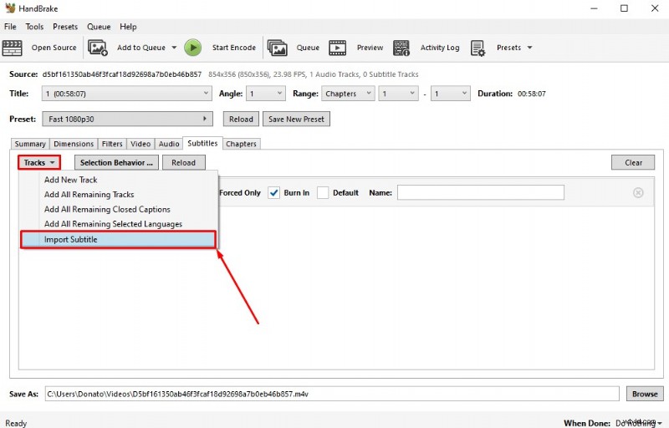Enable the Default subtitle checkbox
The height and width of the screenshot is (428, 669).
click(323, 193)
